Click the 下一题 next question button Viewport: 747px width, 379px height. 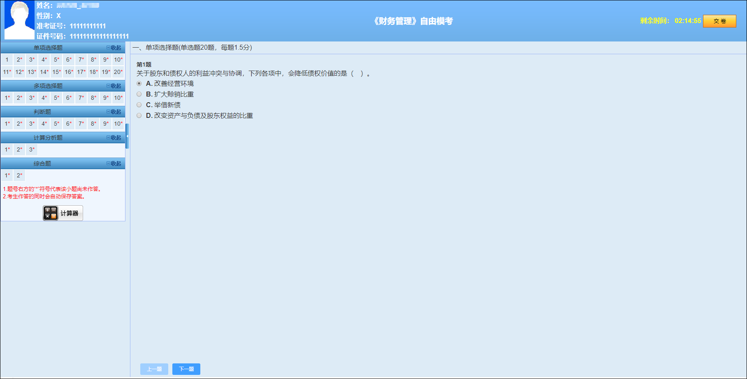click(x=186, y=369)
